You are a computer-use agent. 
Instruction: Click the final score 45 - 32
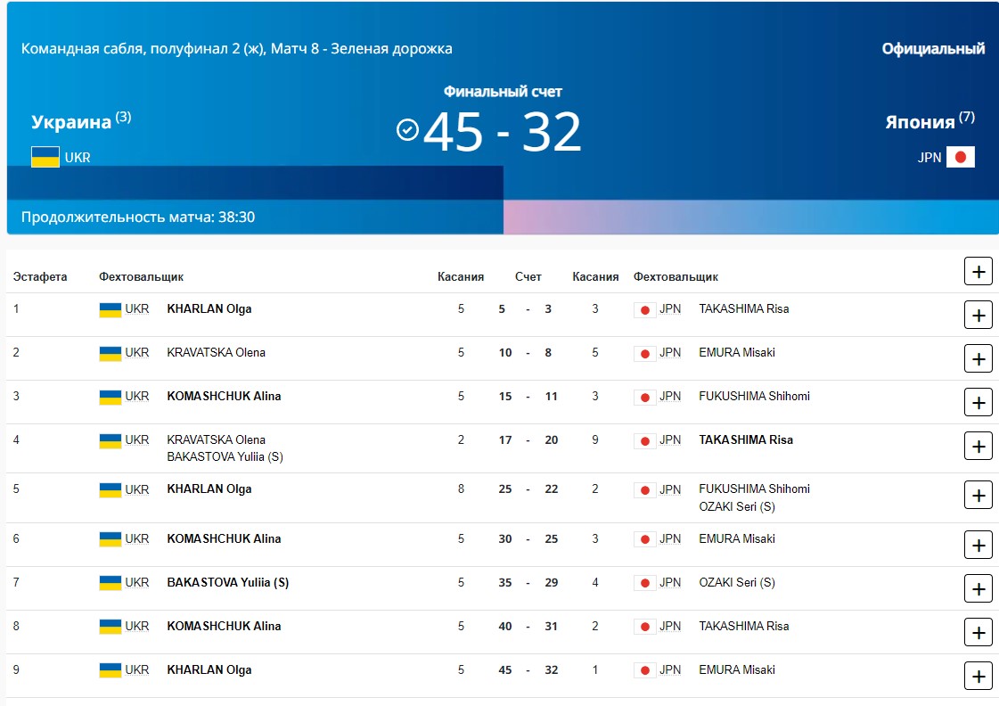(x=502, y=132)
